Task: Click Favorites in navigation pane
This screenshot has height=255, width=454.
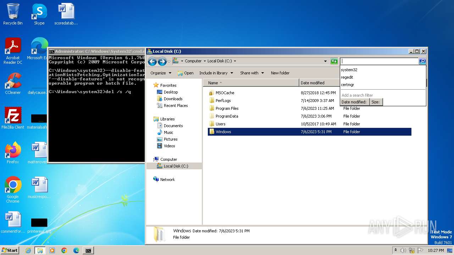Action: tap(168, 85)
